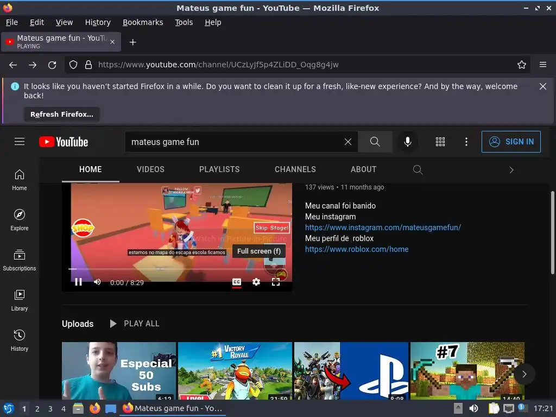The image size is (556, 417).
Task: Click the Refresh Firefox button
Action: [x=62, y=114]
